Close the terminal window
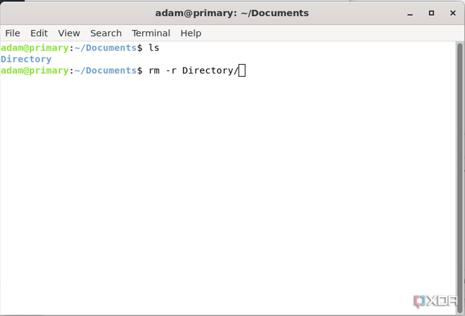Viewport: 465px width, 316px height. click(453, 13)
